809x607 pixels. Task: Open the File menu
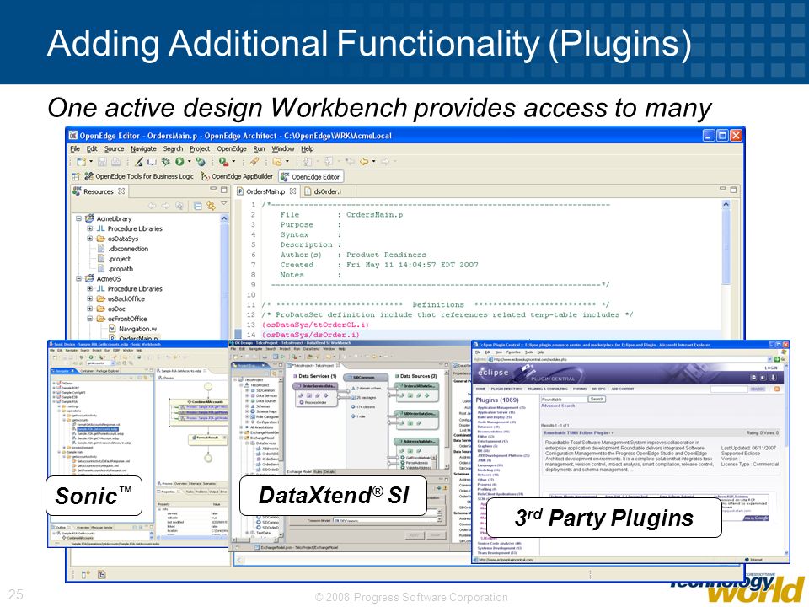[x=75, y=148]
